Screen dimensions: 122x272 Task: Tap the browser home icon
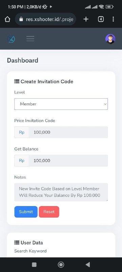[x=7, y=19]
